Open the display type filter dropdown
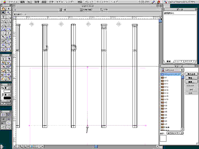 click(175, 133)
